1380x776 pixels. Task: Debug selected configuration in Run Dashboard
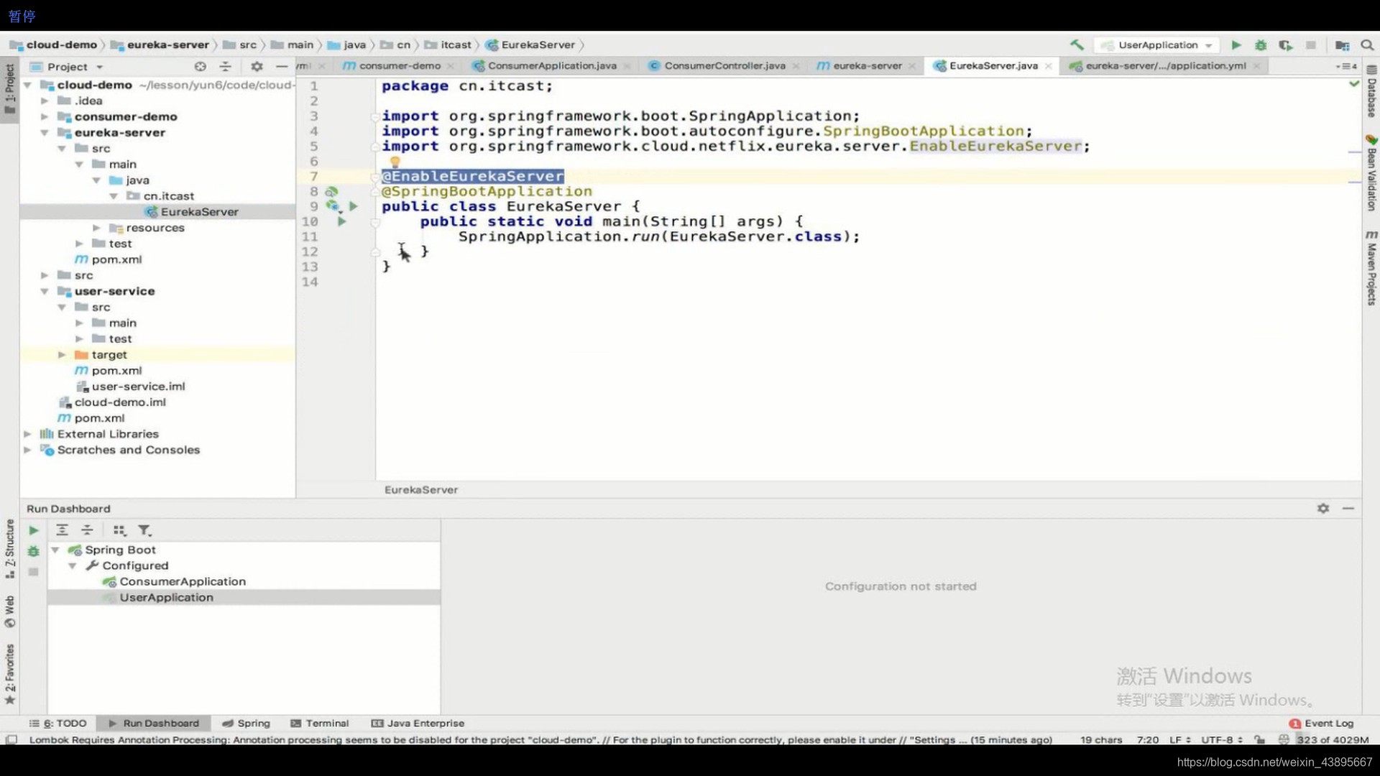pos(34,551)
